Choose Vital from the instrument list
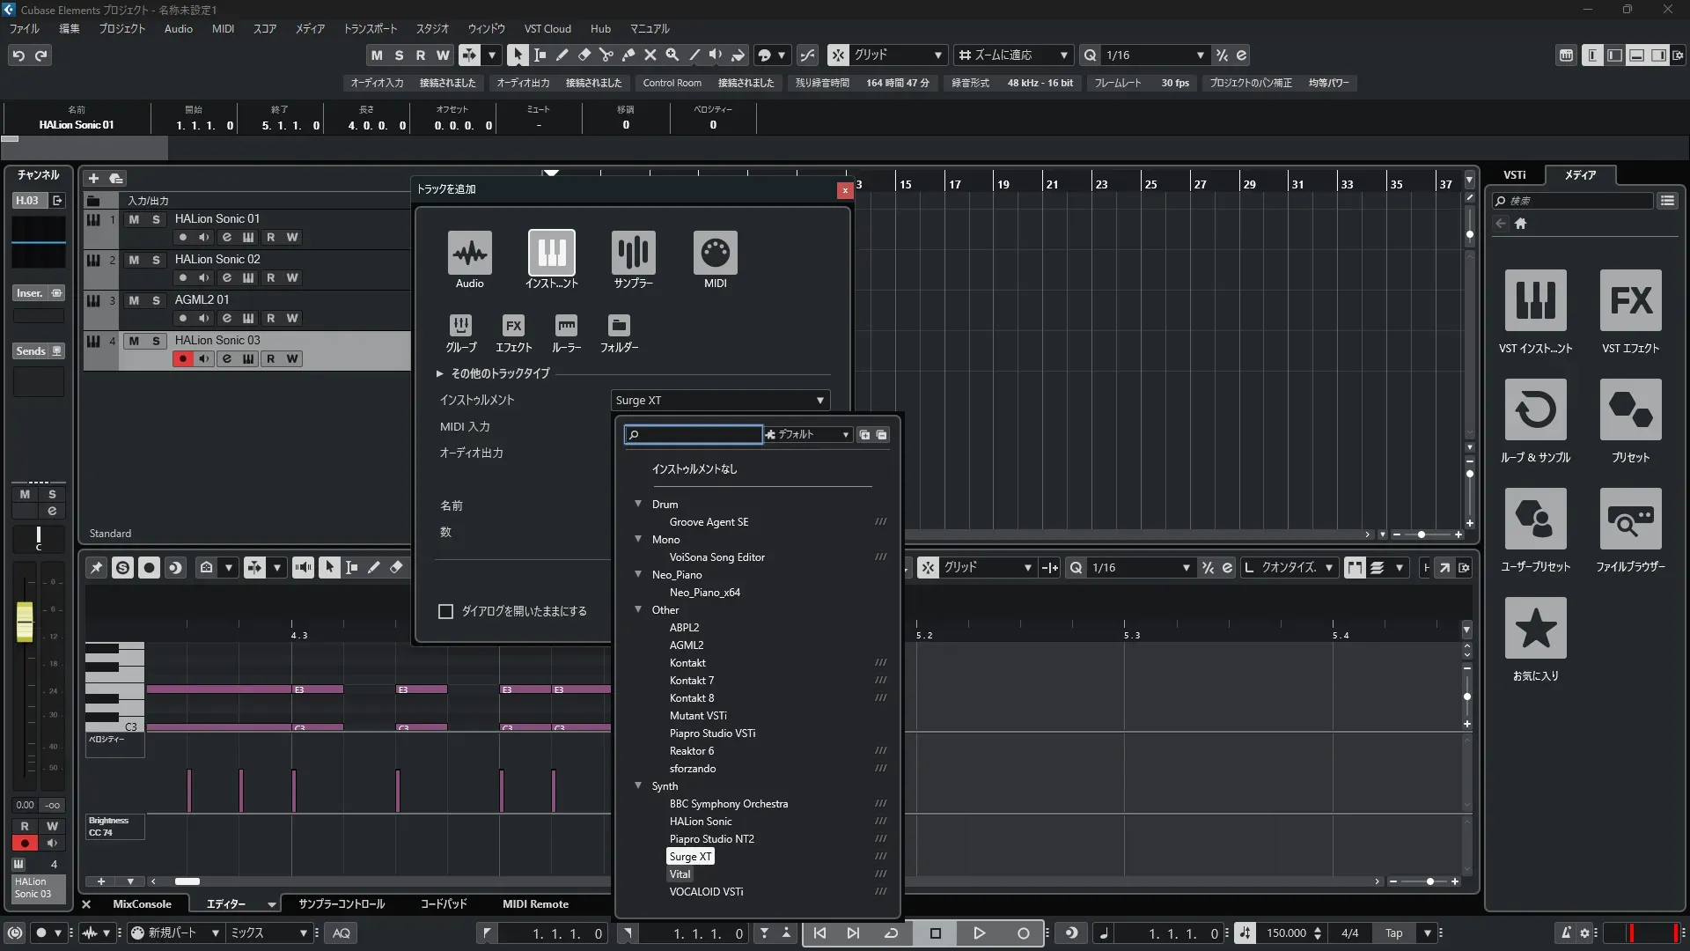Viewport: 1690px width, 951px height. pyautogui.click(x=680, y=874)
